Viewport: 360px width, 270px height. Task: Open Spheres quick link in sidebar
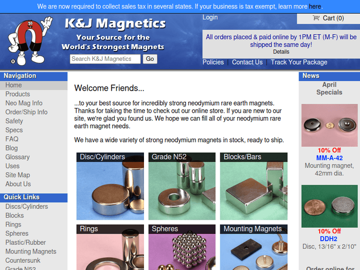(x=34, y=233)
